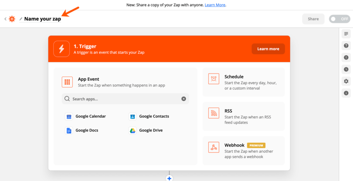Add a step with the blue plus button
Viewport: 353px width, 181px height.
[x=169, y=179]
